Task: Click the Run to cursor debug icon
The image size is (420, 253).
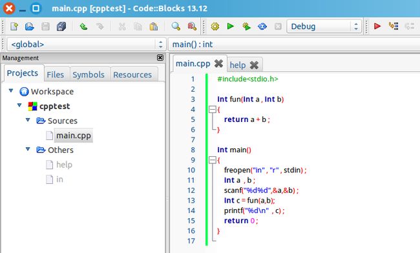Action: click(x=394, y=26)
